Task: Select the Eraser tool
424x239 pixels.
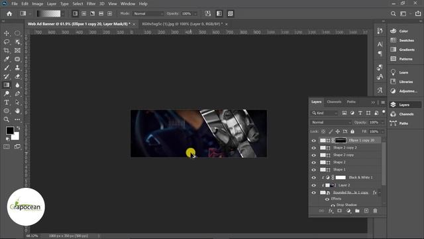Action: (x=17, y=76)
